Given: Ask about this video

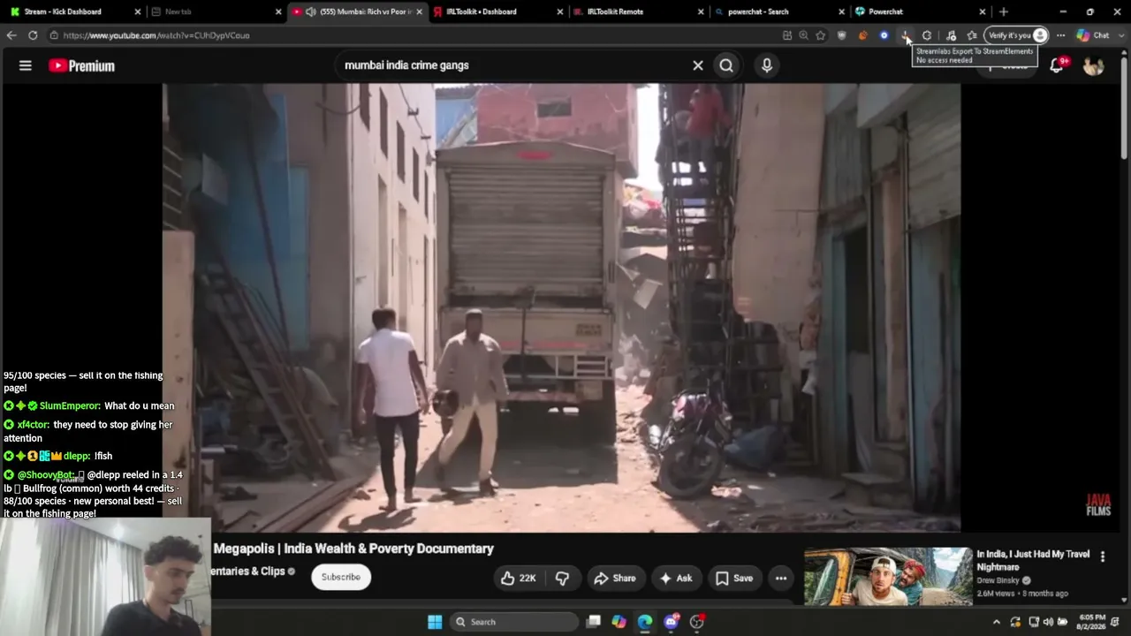Looking at the screenshot, I should pyautogui.click(x=676, y=578).
